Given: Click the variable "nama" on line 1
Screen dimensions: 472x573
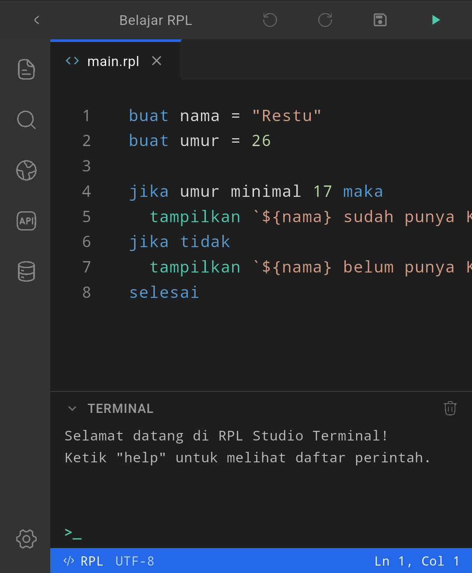Looking at the screenshot, I should pos(200,116).
